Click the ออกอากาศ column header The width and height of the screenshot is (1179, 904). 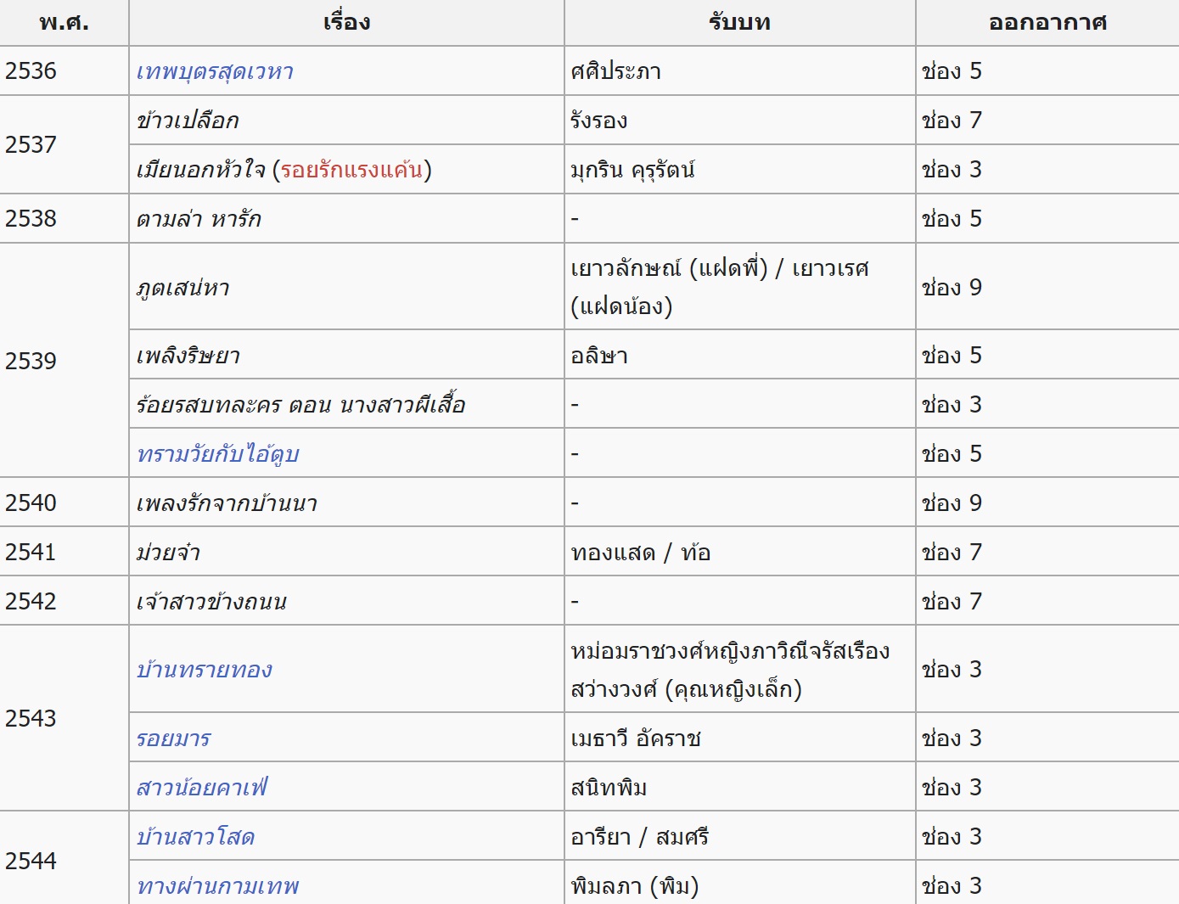[1046, 22]
